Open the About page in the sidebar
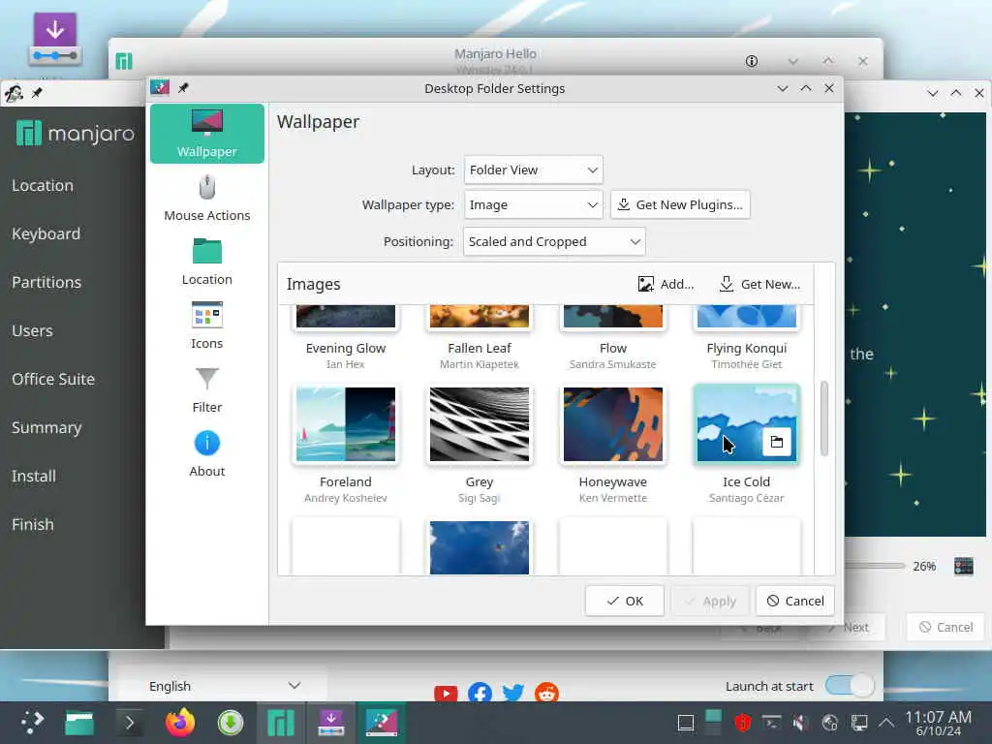This screenshot has width=992, height=744. click(x=207, y=453)
